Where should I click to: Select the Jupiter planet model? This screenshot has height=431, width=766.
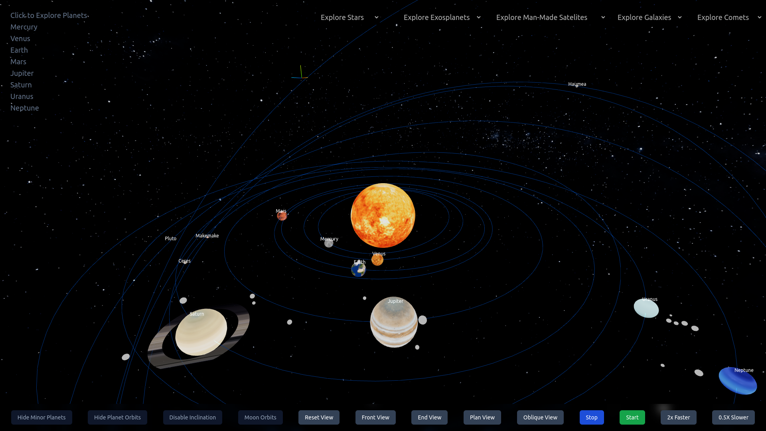394,322
